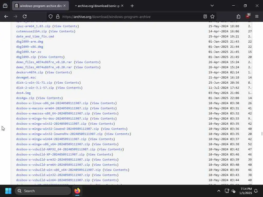Switch to the windows-program-archive tab
The image size is (263, 197).
[40, 6]
